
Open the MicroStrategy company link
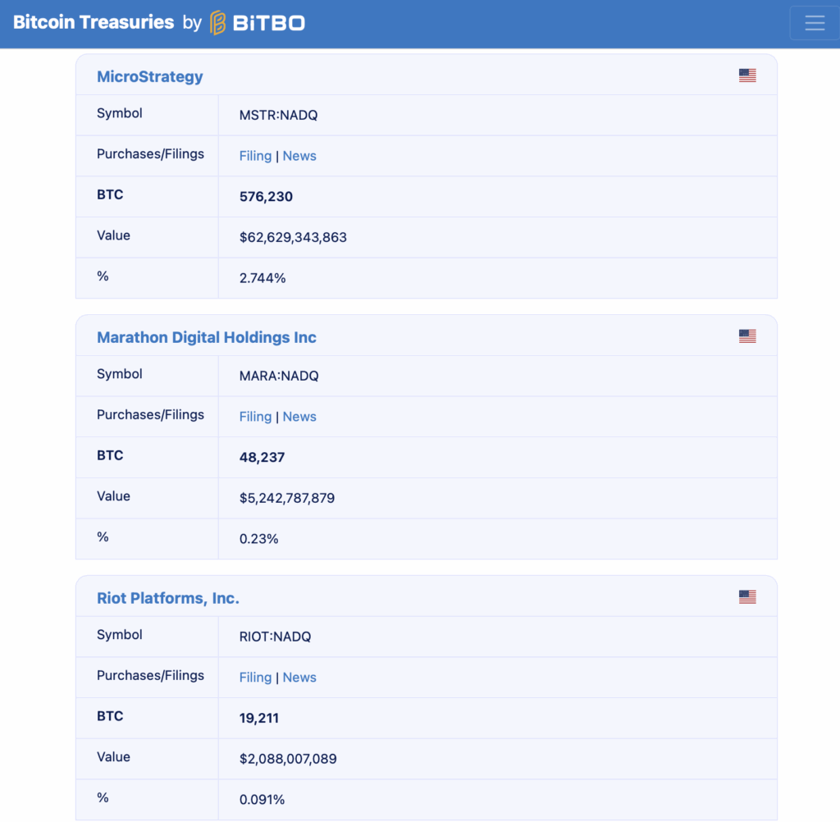click(x=150, y=76)
